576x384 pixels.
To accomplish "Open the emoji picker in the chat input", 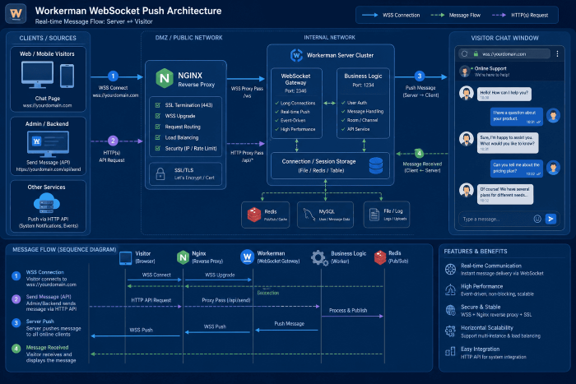I will point(537,219).
